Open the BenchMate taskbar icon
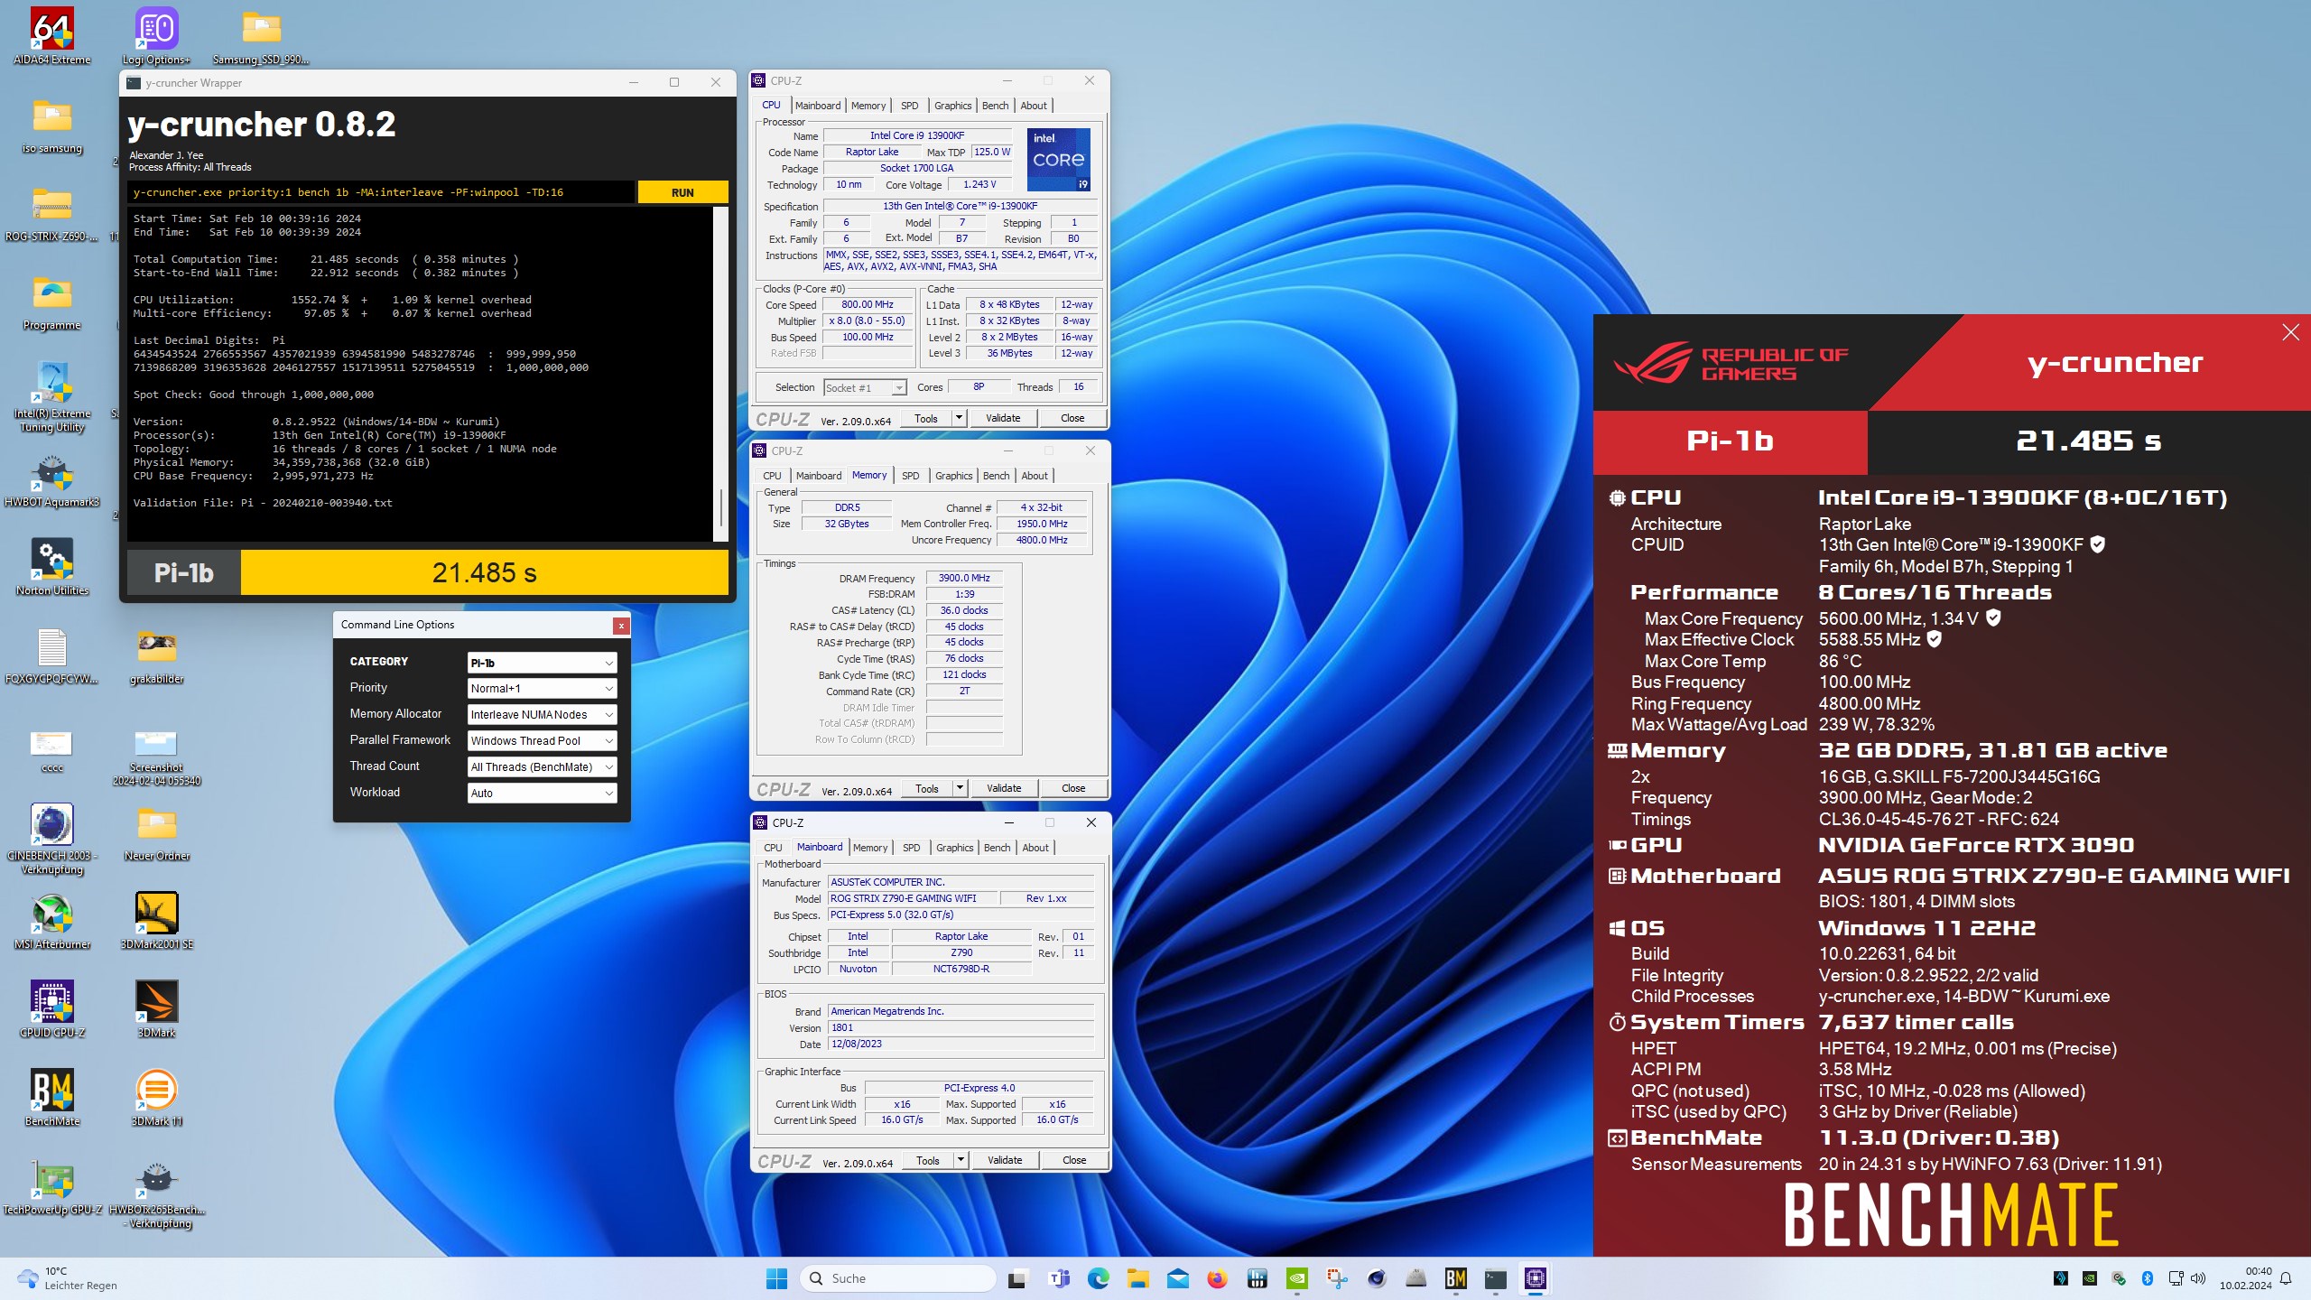The width and height of the screenshot is (2311, 1300). pyautogui.click(x=1455, y=1278)
